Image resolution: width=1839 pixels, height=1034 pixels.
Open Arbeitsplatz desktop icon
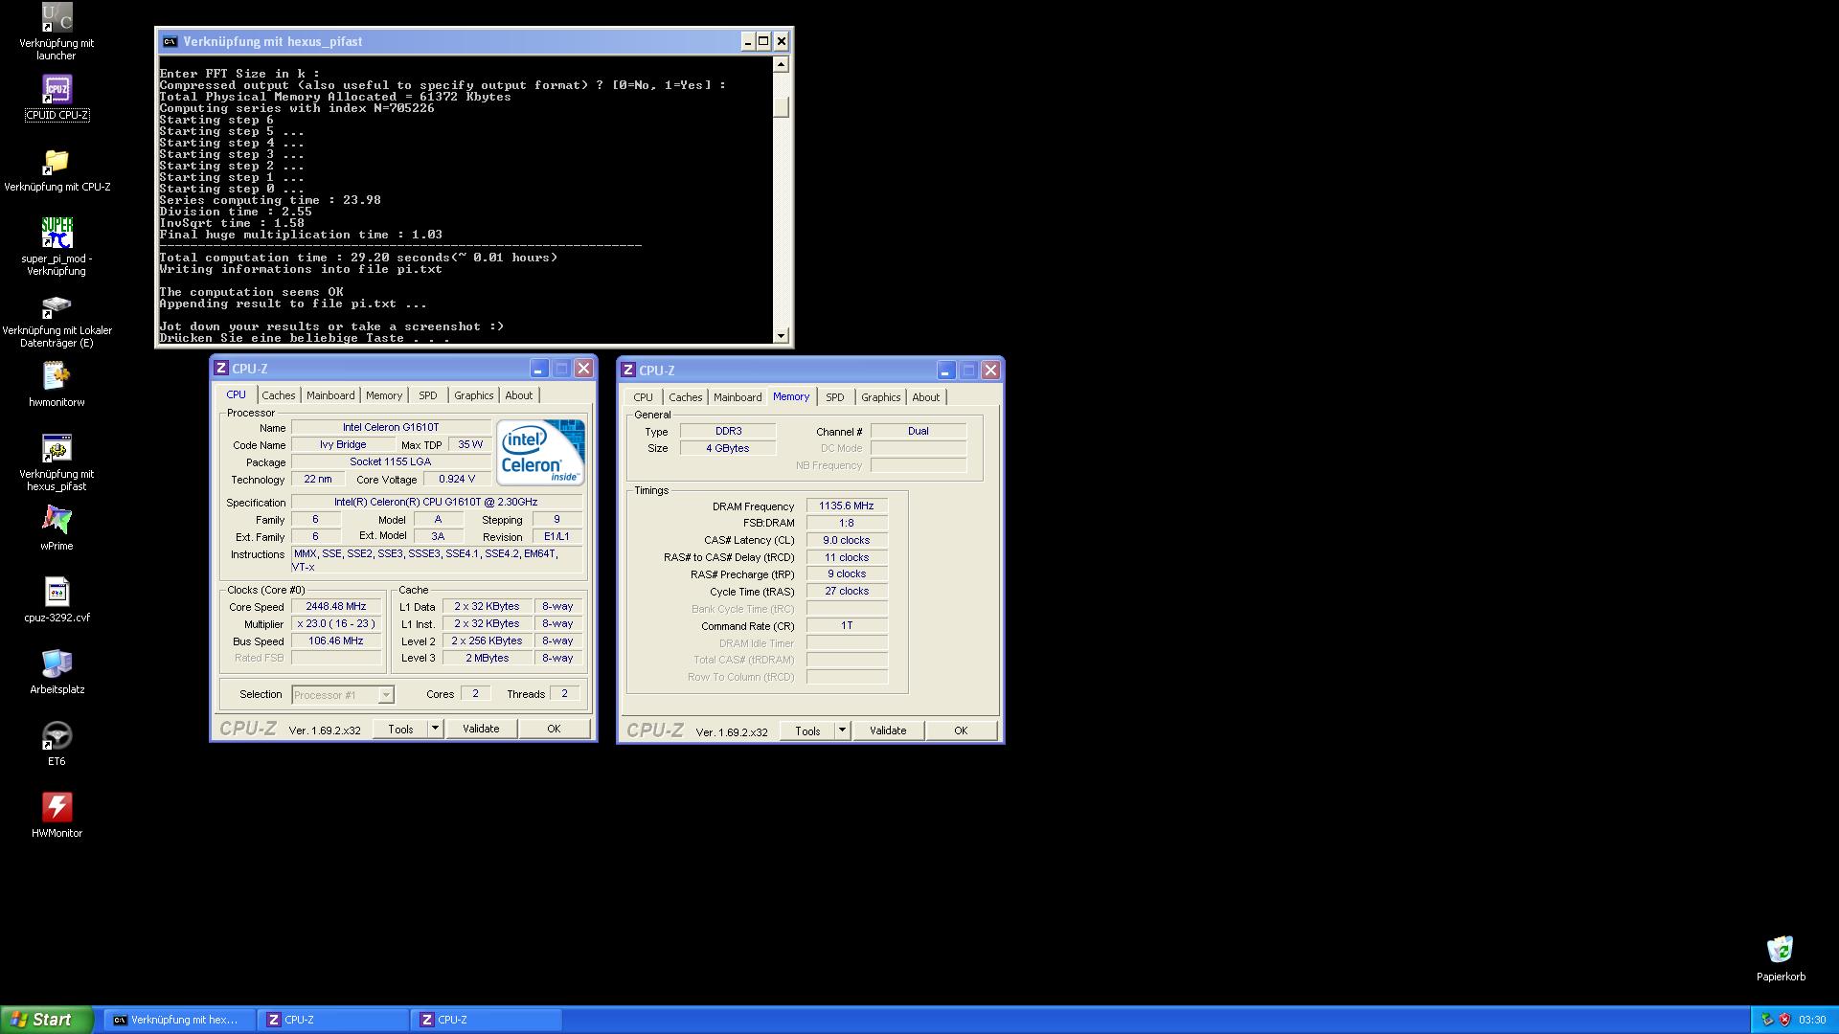click(x=57, y=663)
